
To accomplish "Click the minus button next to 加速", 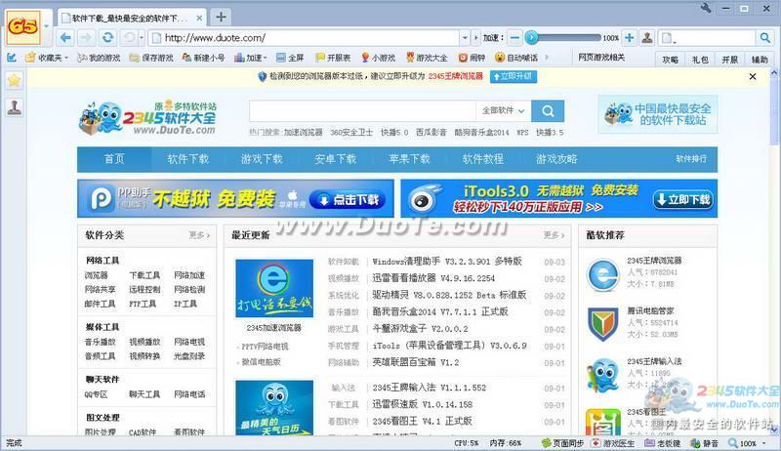I will [x=515, y=38].
